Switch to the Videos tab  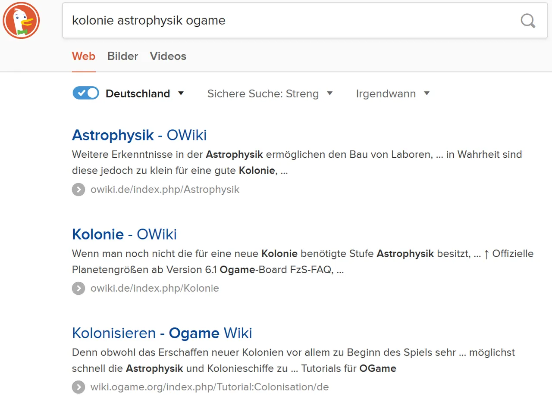[x=168, y=56]
